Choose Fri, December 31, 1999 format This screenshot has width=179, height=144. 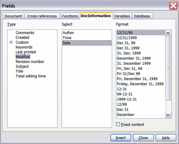(141, 79)
